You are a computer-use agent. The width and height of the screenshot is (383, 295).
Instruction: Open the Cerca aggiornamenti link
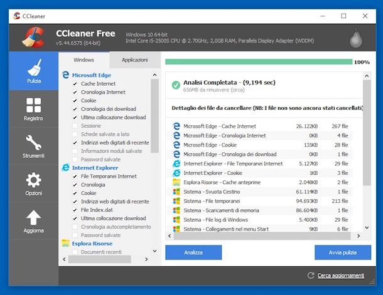[341, 276]
